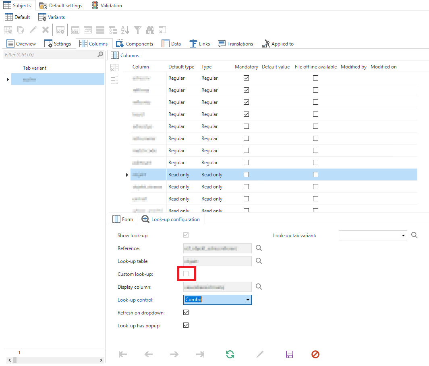
Task: Click the funnel filter toolbar icon
Action: click(x=138, y=30)
